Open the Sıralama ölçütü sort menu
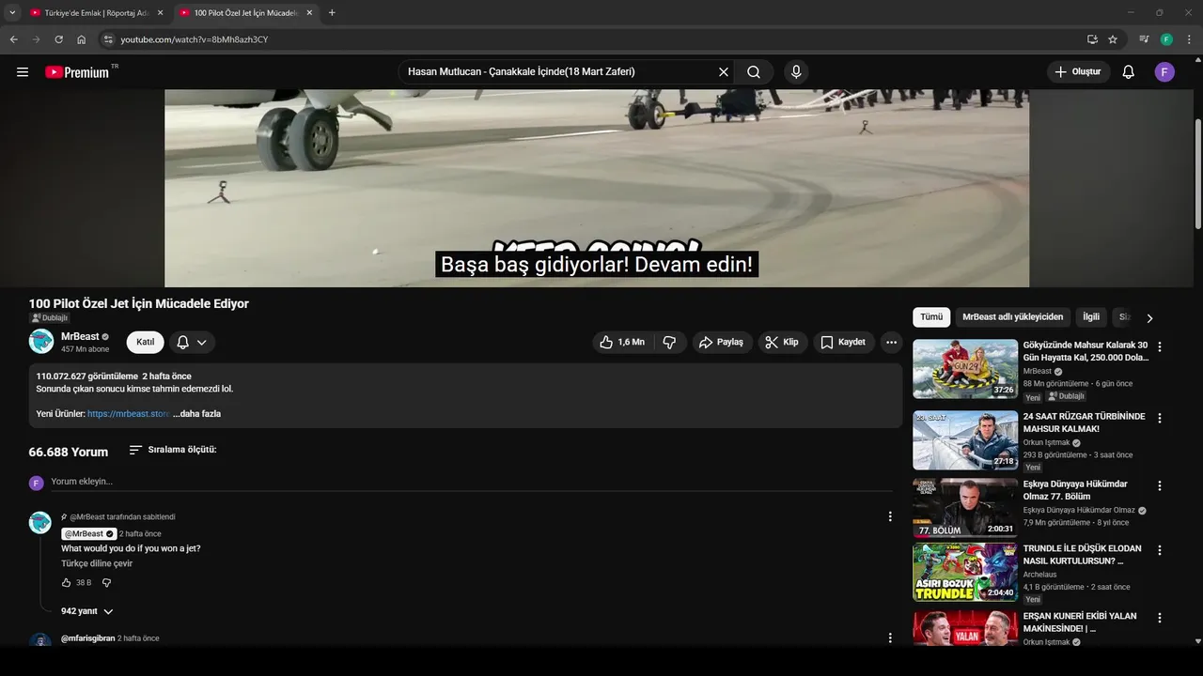The height and width of the screenshot is (676, 1203). pyautogui.click(x=173, y=450)
